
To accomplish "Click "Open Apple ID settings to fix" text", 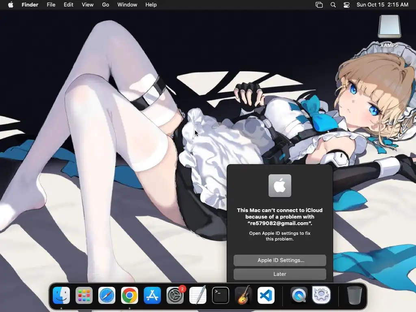I will (x=279, y=233).
